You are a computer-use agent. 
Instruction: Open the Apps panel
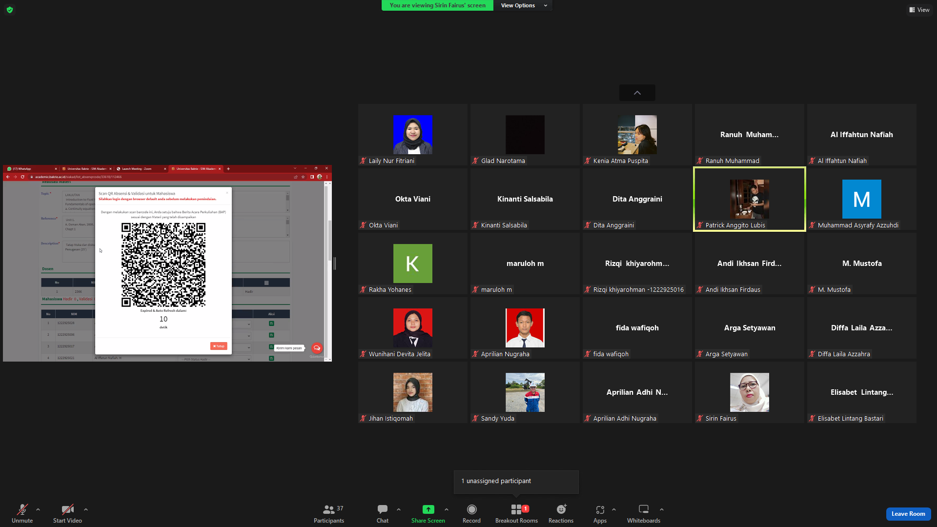(x=600, y=514)
